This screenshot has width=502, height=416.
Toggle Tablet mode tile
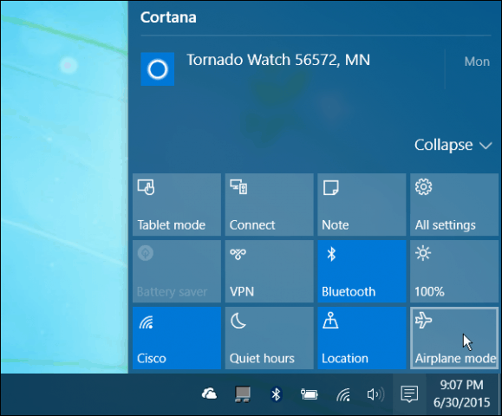177,205
